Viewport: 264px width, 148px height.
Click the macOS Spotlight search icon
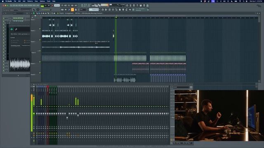tap(243, 1)
